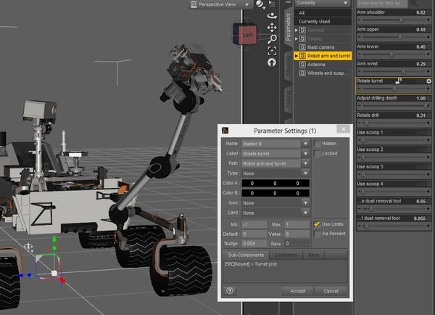Click the gear icon on Rotate turret
Image resolution: width=435 pixels, height=315 pixels.
(x=428, y=81)
